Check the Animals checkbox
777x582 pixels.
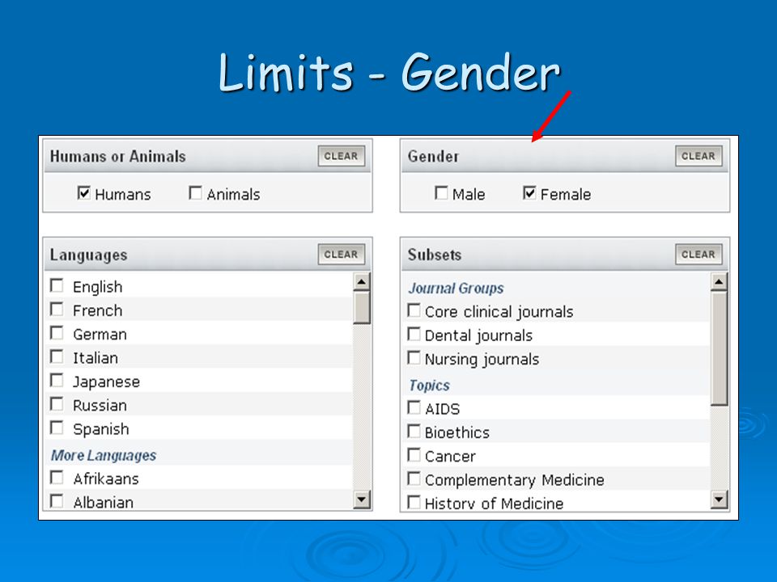point(195,193)
